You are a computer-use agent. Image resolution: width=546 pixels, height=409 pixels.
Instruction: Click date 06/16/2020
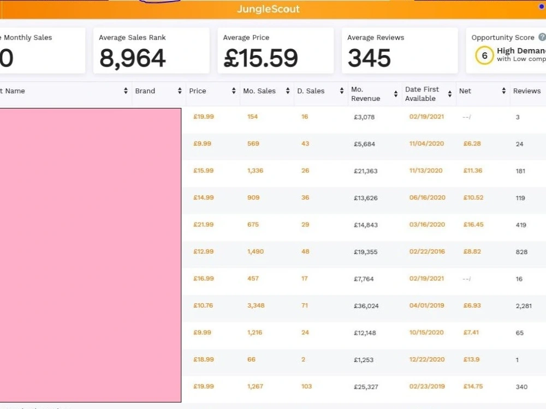pos(428,197)
